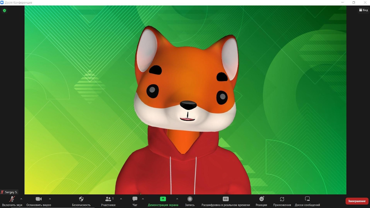This screenshot has width=370, height=208.
Task: Open the Реакции smiley menu
Action: pyautogui.click(x=261, y=201)
